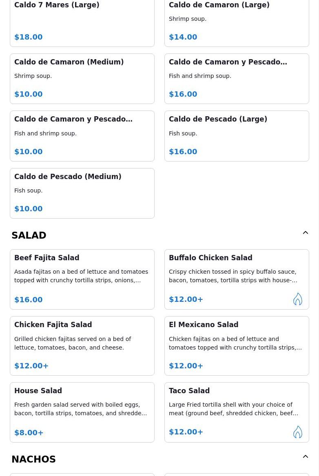Screen dimensions: 319x476
Task: Choose the House Salad item
Action: (82, 412)
